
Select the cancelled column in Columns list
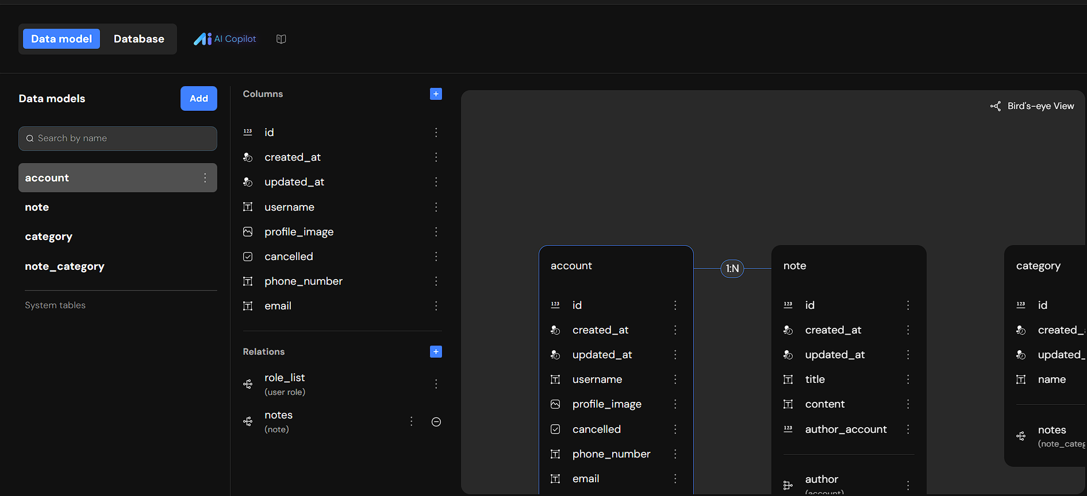pos(289,257)
